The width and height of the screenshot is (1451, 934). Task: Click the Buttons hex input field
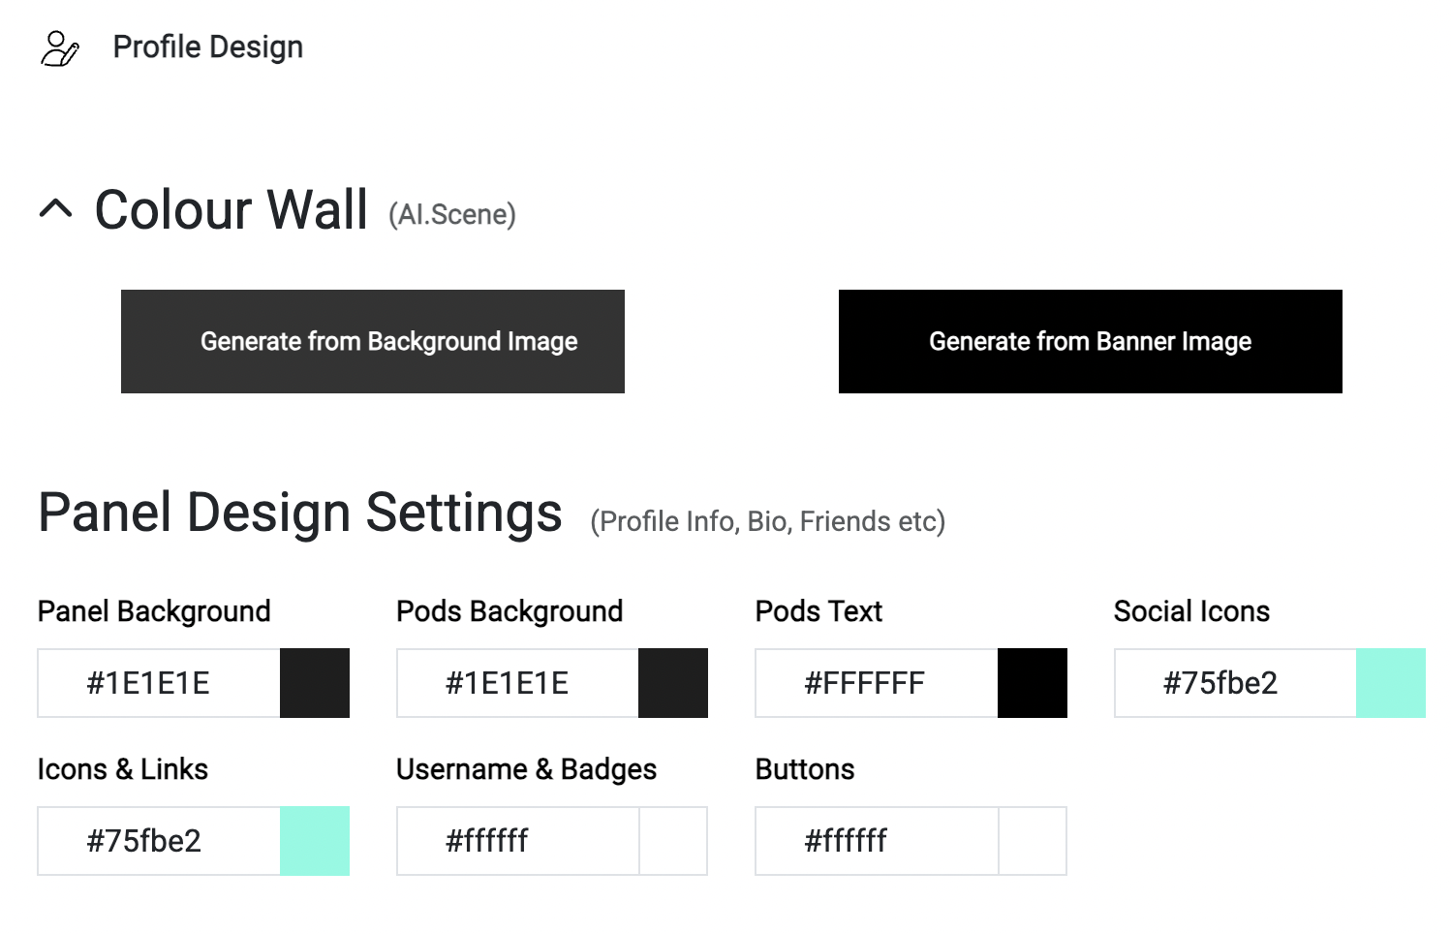(x=876, y=841)
